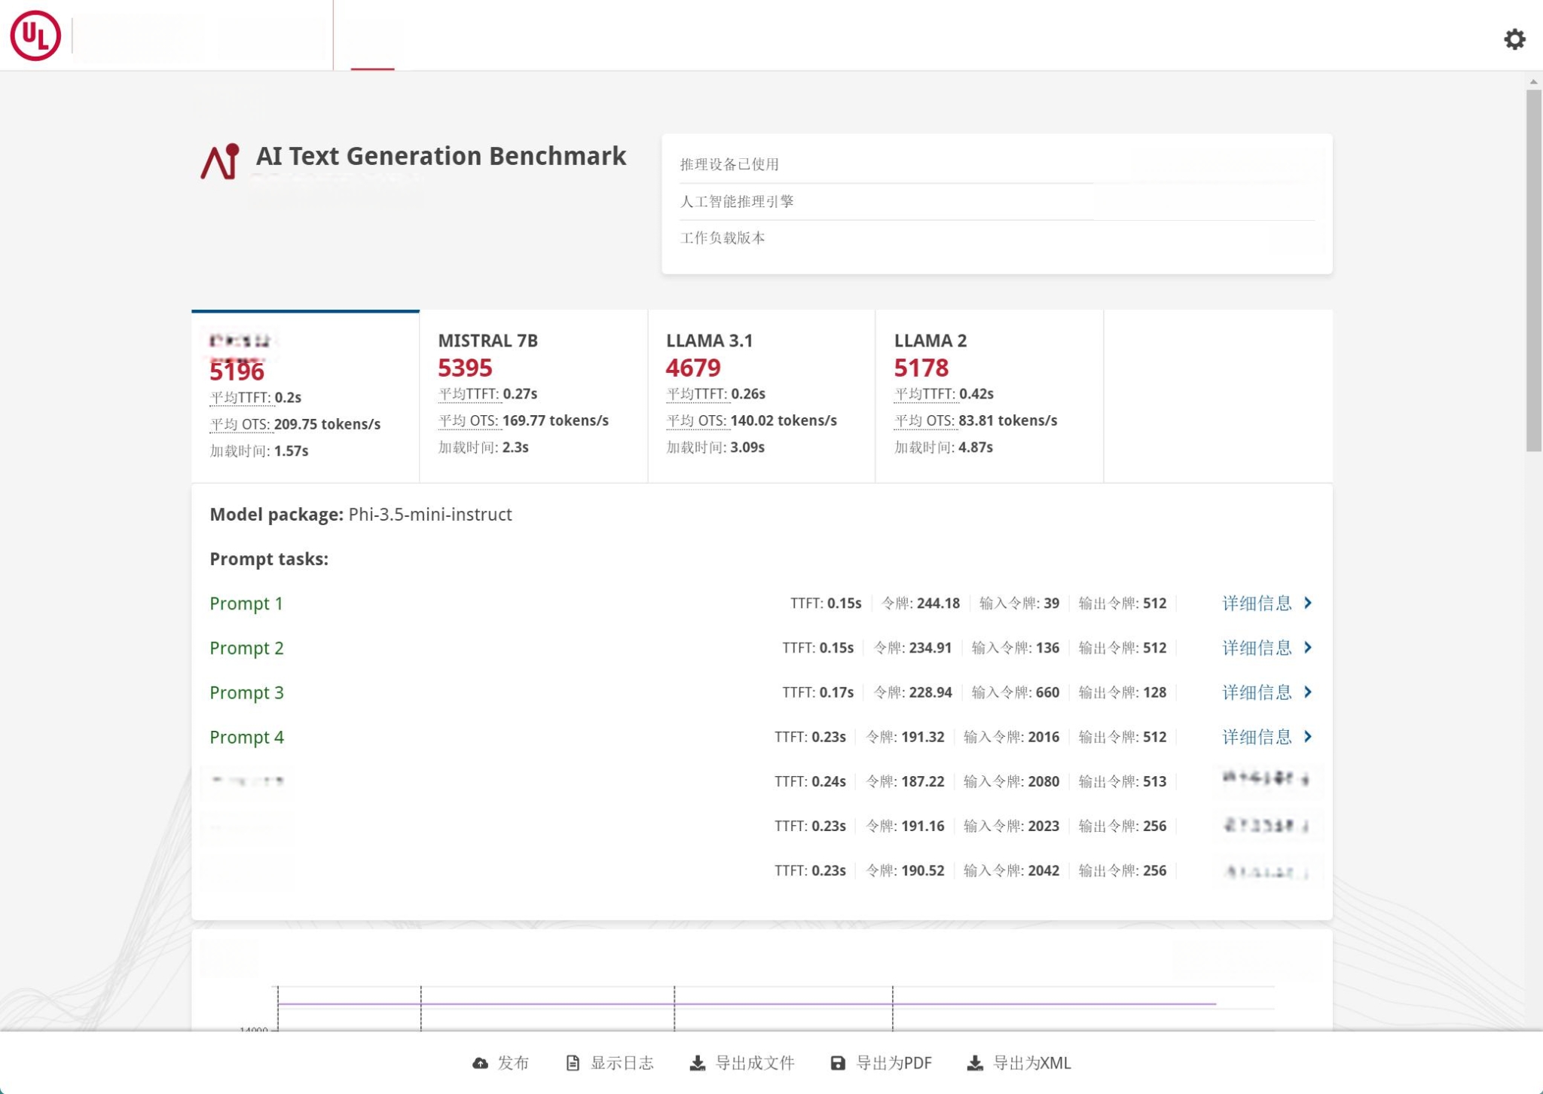The height and width of the screenshot is (1094, 1543).
Task: Click the document icon beside 显示日志
Action: (x=573, y=1063)
